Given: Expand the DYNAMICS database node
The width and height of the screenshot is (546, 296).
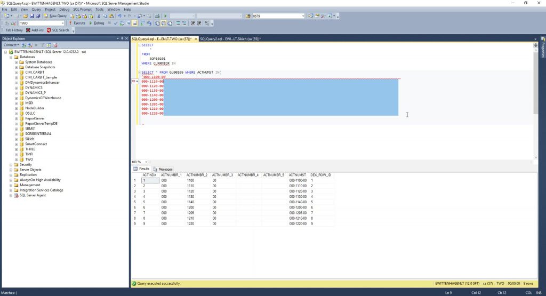Looking at the screenshot, I should pyautogui.click(x=17, y=87).
